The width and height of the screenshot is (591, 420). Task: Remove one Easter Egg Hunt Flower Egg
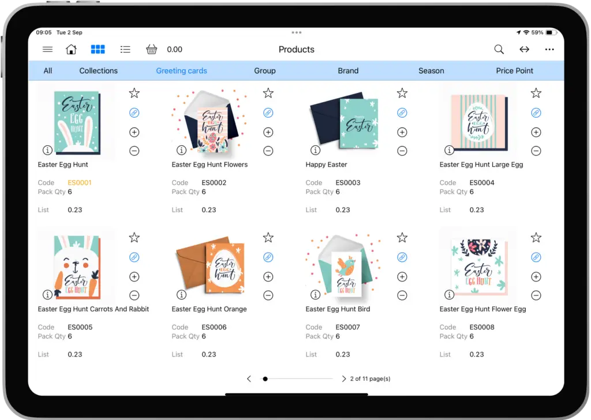(x=536, y=295)
